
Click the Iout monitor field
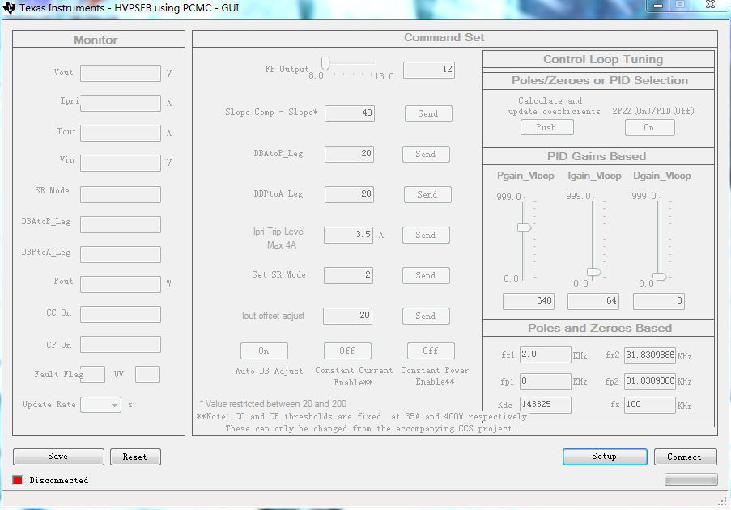[121, 133]
